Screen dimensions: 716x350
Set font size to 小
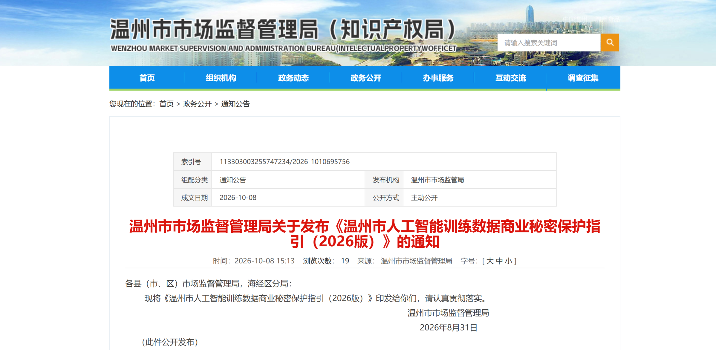(508, 261)
